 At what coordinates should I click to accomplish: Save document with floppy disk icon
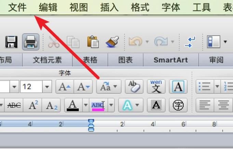pos(11,42)
